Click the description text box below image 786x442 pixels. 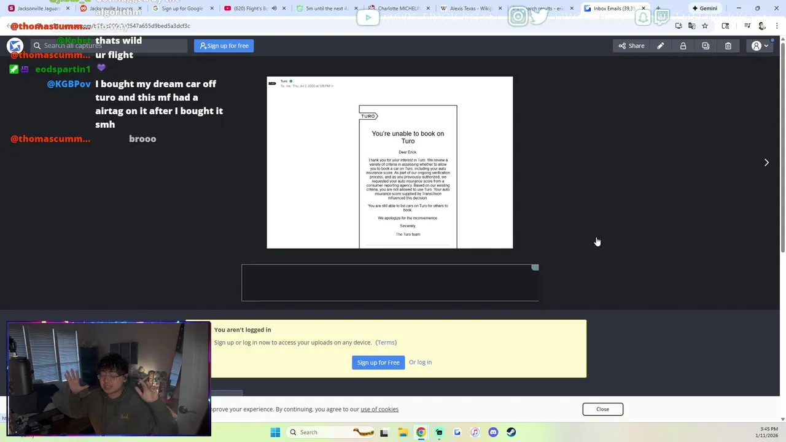(x=390, y=283)
